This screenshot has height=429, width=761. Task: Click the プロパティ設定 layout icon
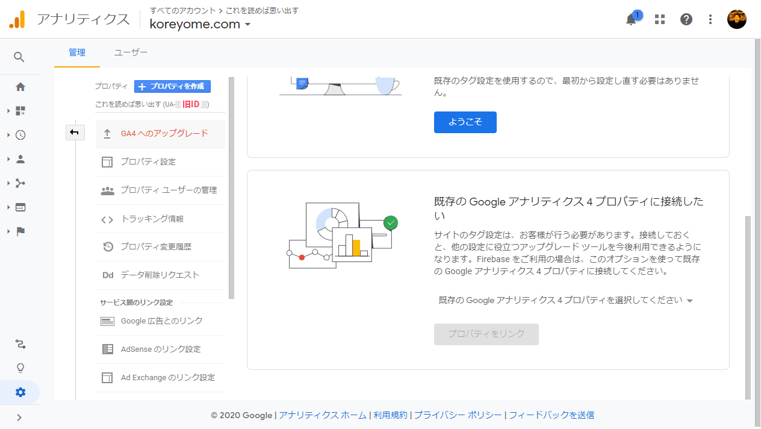pos(107,162)
